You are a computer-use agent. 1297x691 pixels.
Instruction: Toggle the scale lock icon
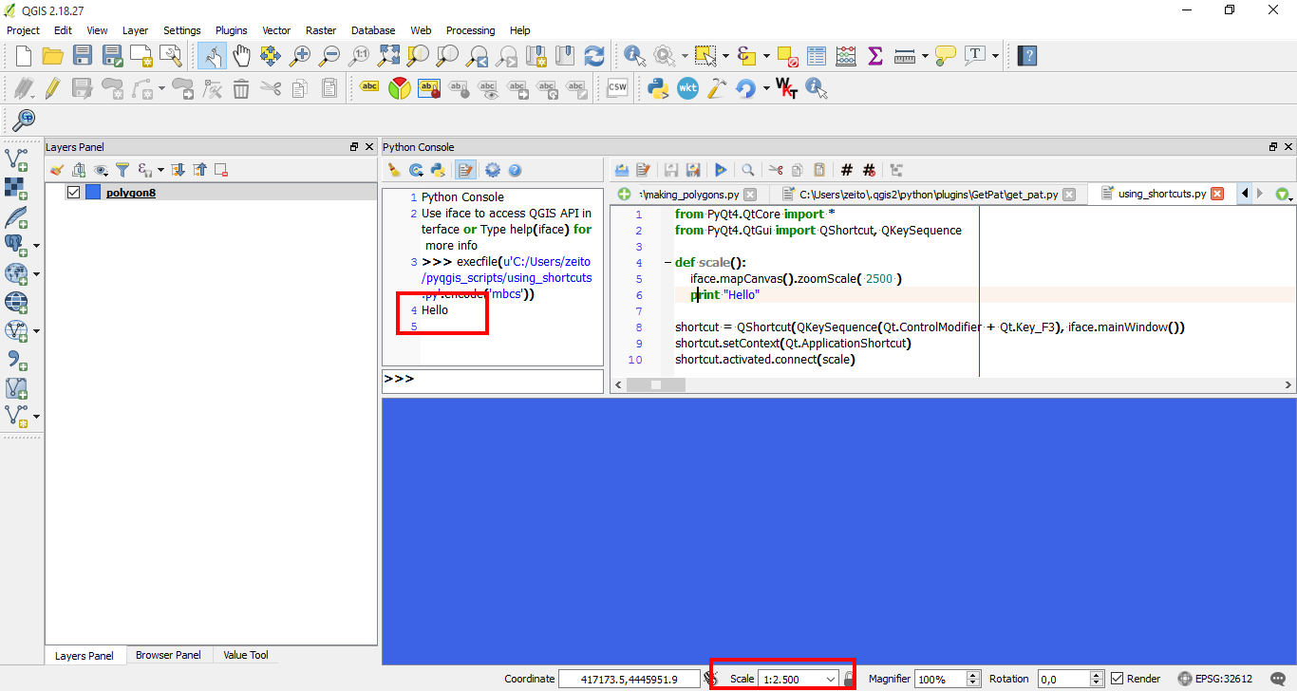pos(849,679)
